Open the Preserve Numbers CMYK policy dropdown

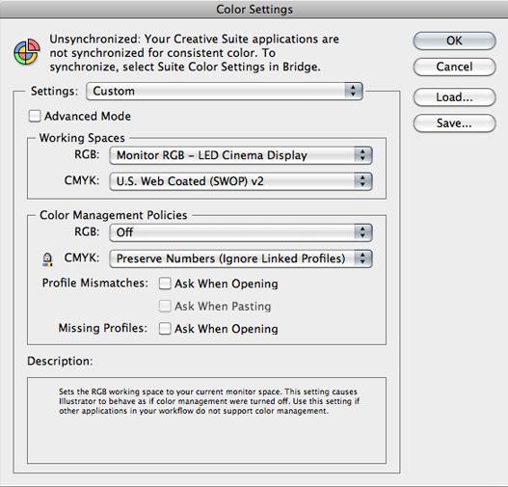pos(241,258)
